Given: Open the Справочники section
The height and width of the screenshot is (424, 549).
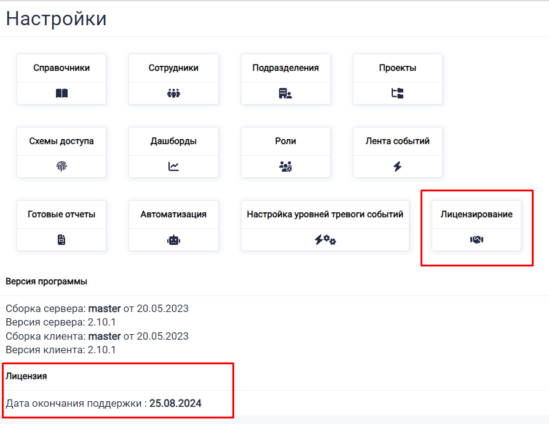Looking at the screenshot, I should tap(61, 68).
